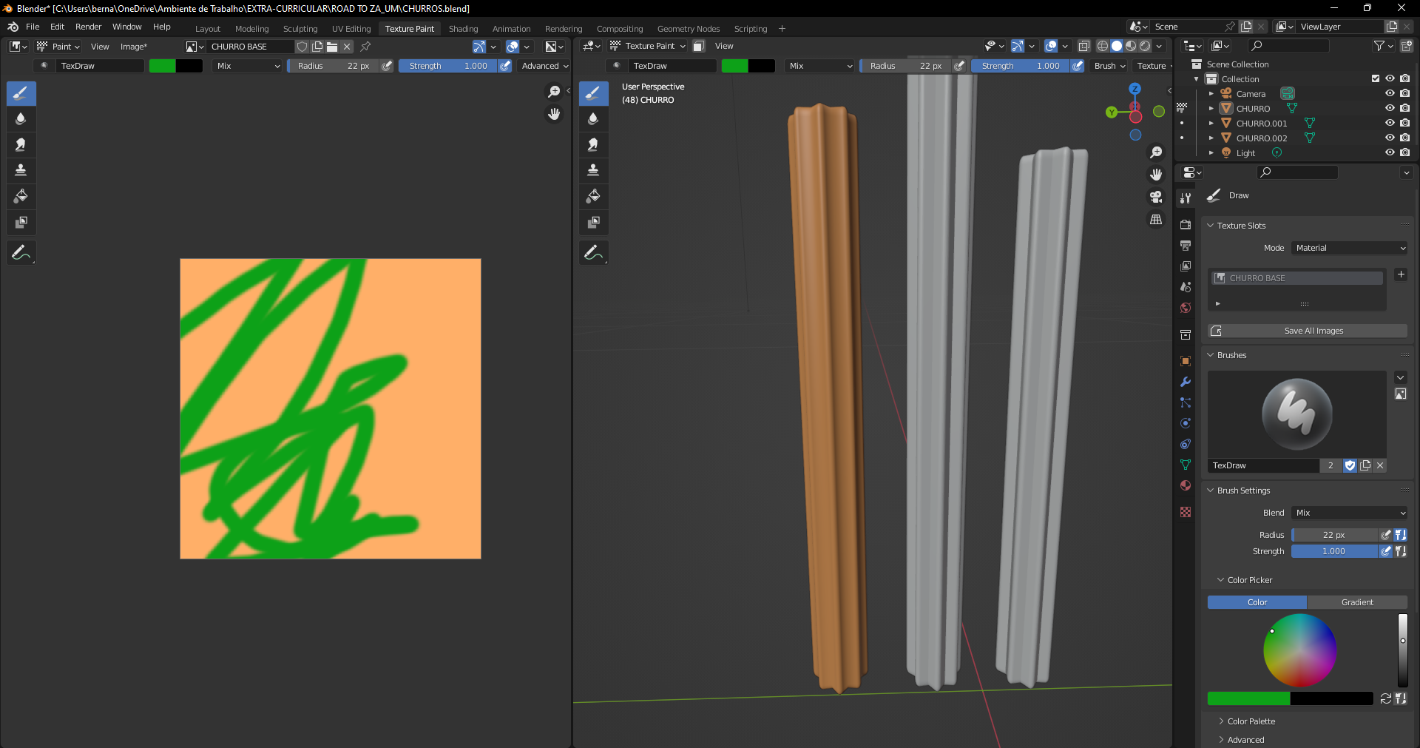Hide CHURRO.001 in the viewport
Image resolution: width=1420 pixels, height=748 pixels.
pyautogui.click(x=1390, y=123)
